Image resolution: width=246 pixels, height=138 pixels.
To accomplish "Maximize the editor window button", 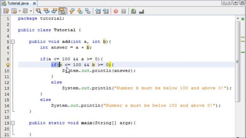I will pyautogui.click(x=242, y=3).
